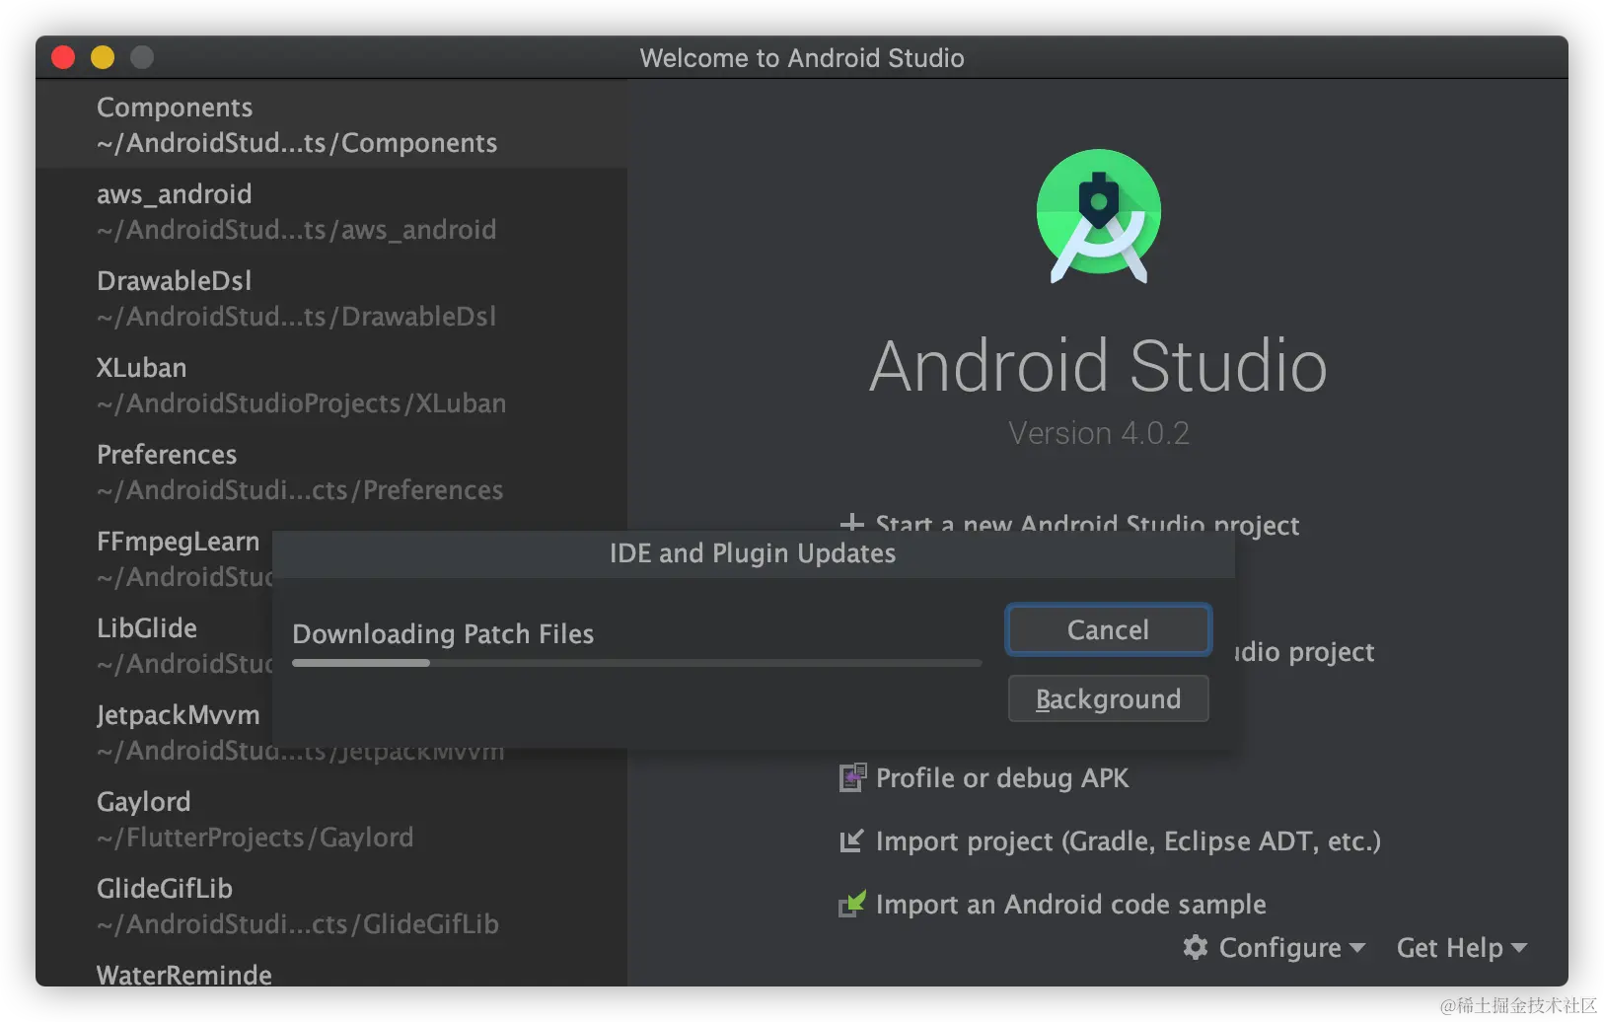This screenshot has height=1022, width=1604.
Task: Click the Welcome to Android Studio title bar
Action: [x=802, y=58]
